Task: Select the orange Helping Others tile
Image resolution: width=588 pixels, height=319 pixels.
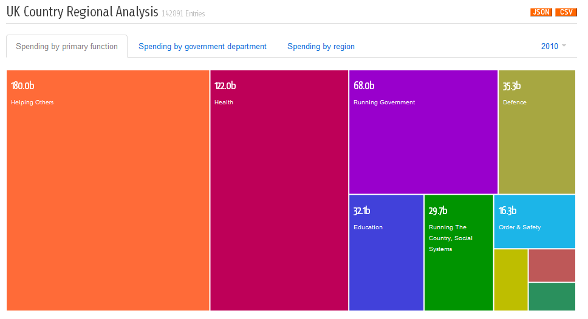Action: tap(108, 190)
